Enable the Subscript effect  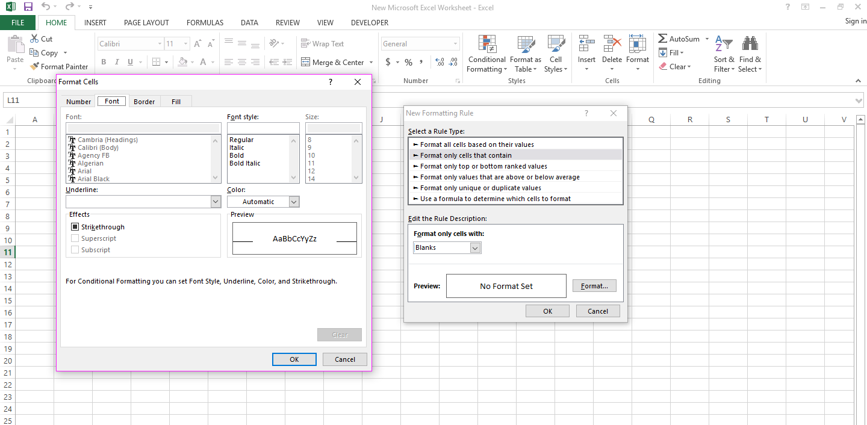tap(75, 249)
